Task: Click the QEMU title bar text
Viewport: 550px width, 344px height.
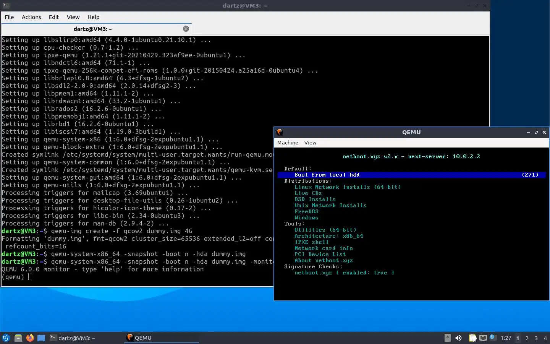Action: coord(411,132)
